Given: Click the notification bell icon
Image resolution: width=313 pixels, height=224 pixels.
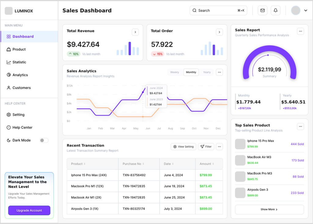Looking at the screenshot, I should 275,10.
